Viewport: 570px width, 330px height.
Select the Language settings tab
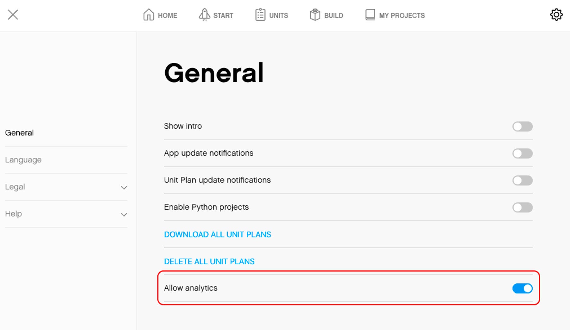pos(23,160)
